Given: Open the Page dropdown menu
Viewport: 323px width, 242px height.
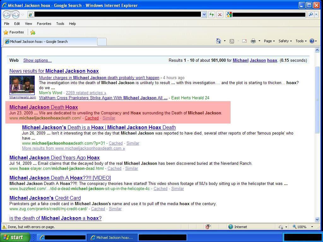Looking at the screenshot, I should pyautogui.click(x=269, y=41).
